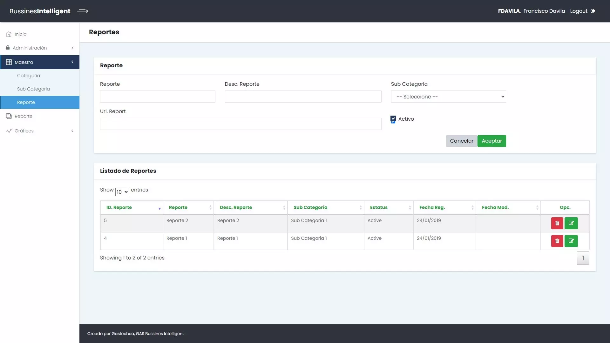Sort by Fecha Mod. column arrows
Screen dimensions: 610x343
[x=537, y=208]
